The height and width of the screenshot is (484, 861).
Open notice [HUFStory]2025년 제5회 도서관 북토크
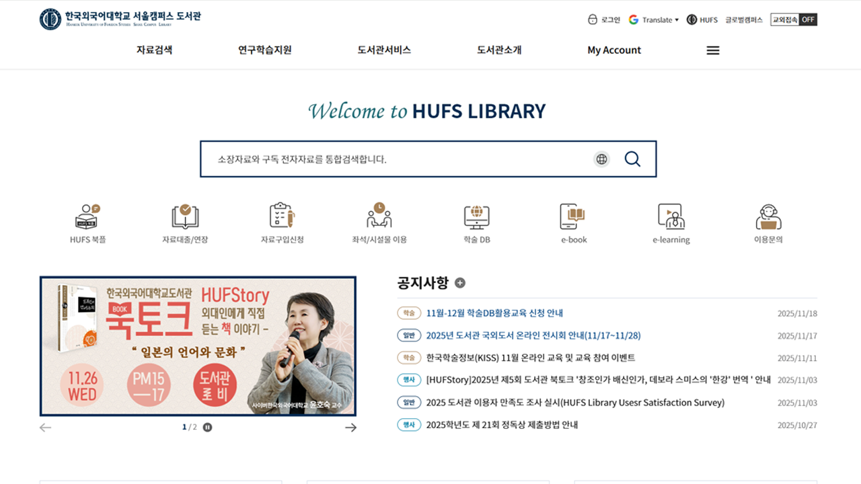tap(599, 380)
